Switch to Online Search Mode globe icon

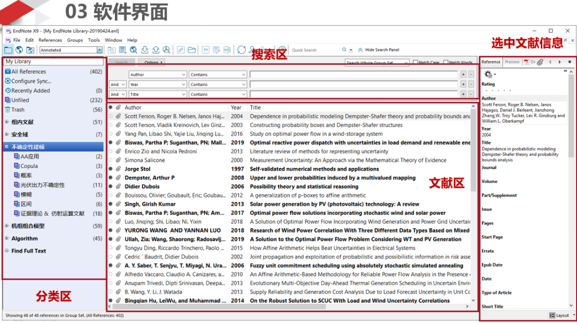point(19,50)
